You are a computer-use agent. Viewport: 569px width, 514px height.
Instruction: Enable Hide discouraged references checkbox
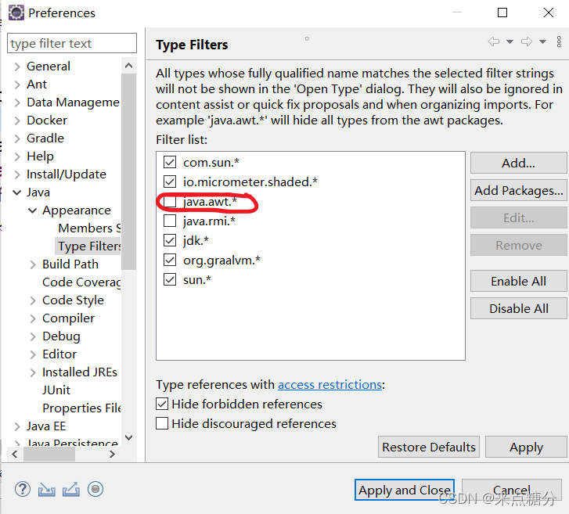pyautogui.click(x=162, y=423)
